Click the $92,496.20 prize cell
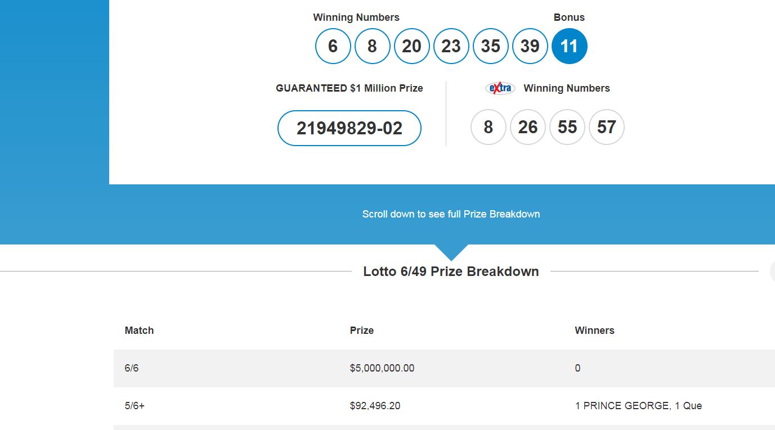This screenshot has height=430, width=775. pos(375,406)
